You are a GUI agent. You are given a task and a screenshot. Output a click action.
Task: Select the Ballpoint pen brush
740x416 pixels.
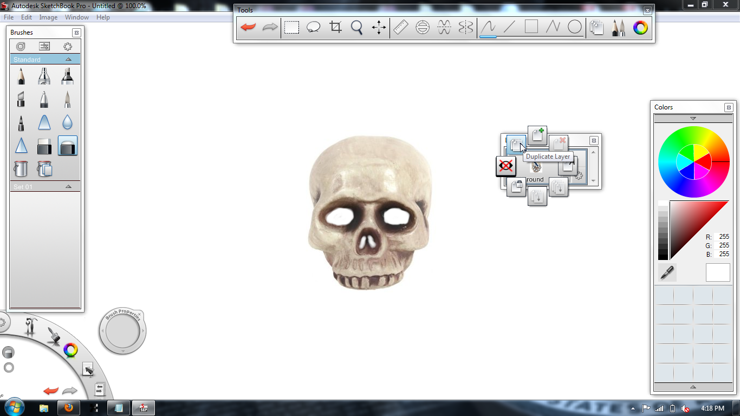(44, 100)
